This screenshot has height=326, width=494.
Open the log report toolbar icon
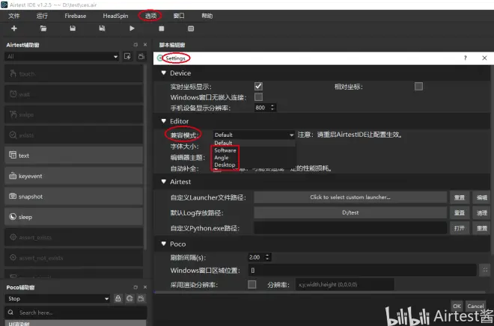tap(191, 28)
